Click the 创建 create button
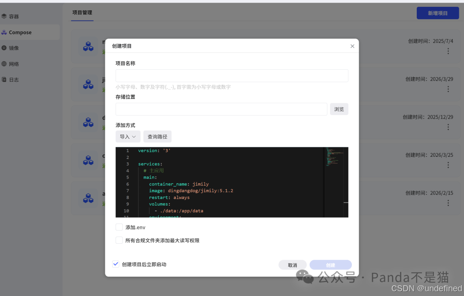 330,265
